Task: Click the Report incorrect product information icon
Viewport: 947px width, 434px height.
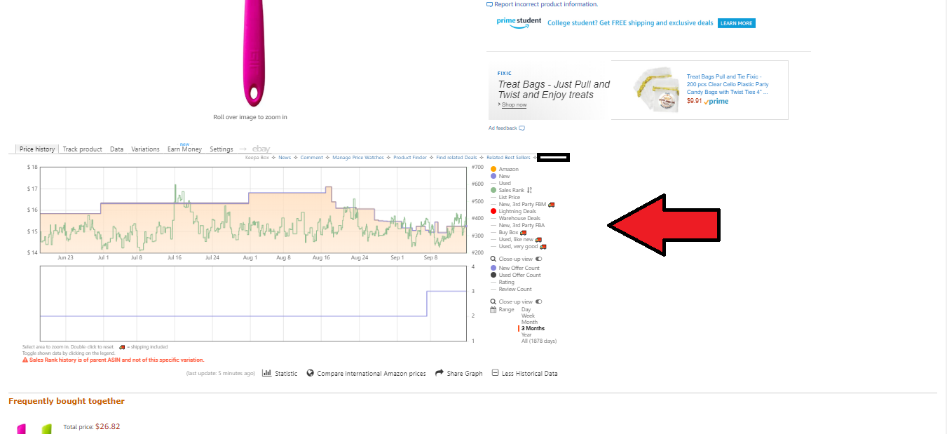Action: point(489,4)
